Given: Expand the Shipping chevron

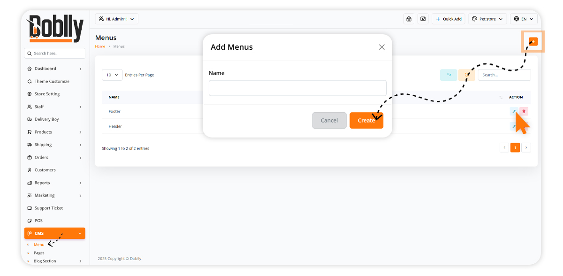Looking at the screenshot, I should [80, 145].
